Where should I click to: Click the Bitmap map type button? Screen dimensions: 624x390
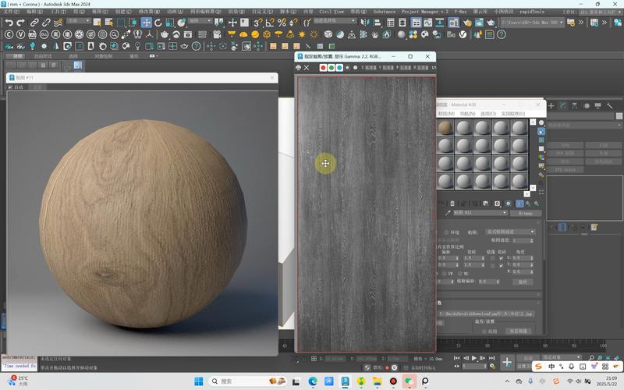[525, 213]
